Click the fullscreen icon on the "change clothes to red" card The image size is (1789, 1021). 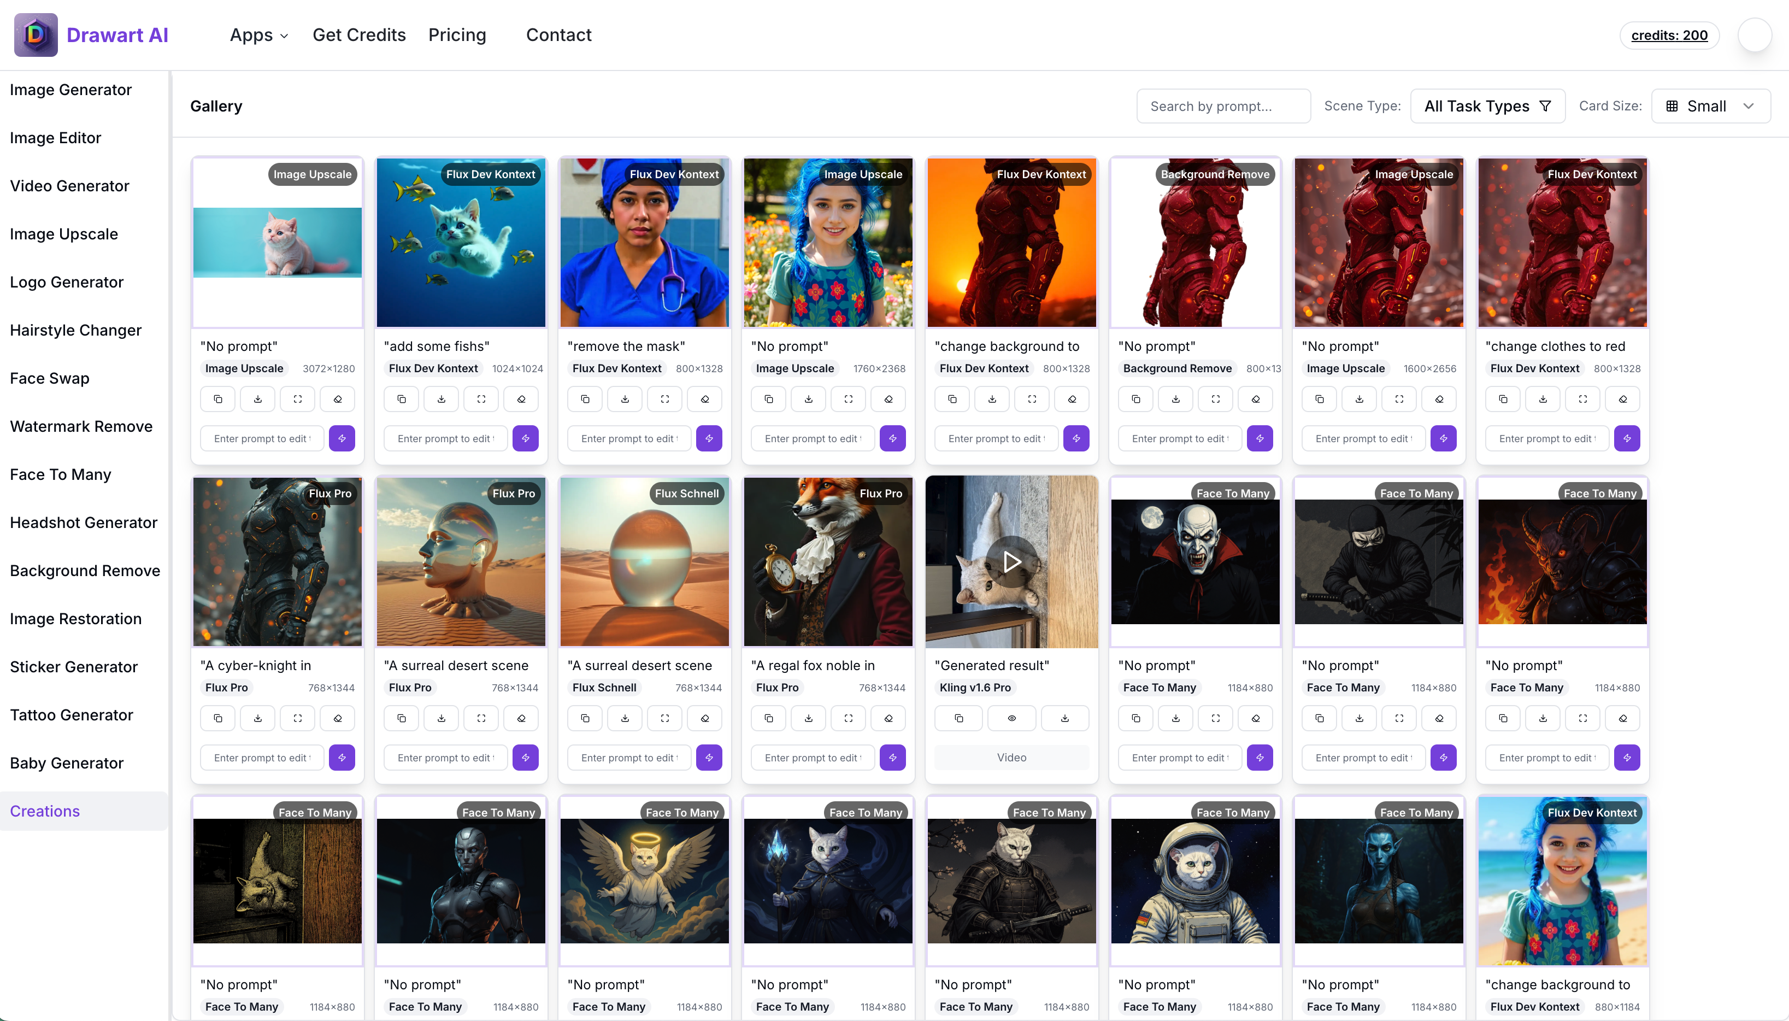pos(1583,399)
